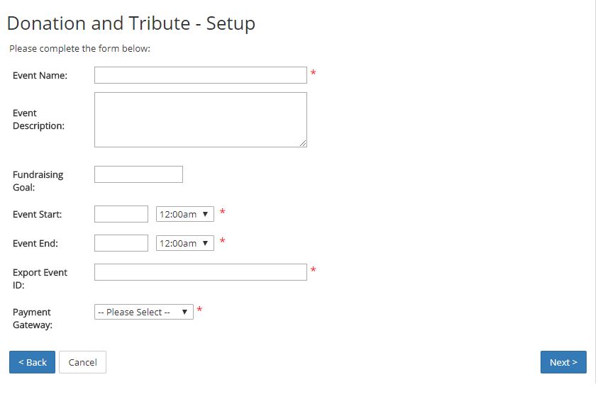This screenshot has width=598, height=394.
Task: Click the Event Name text field
Action: [x=201, y=75]
